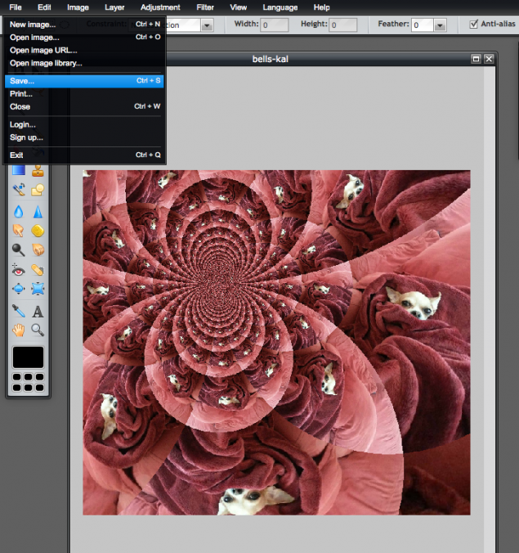Viewport: 519px width, 553px height.
Task: Open the Feather value dropdown
Action: click(440, 25)
